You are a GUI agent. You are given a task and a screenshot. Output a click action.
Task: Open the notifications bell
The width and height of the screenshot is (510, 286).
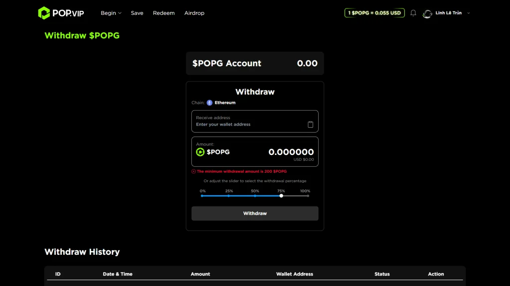point(413,13)
